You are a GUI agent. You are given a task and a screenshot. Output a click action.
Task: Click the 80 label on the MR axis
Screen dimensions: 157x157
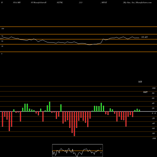[153, 93]
